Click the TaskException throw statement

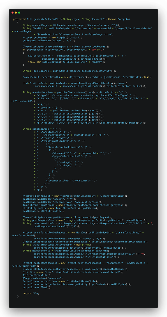67,62
